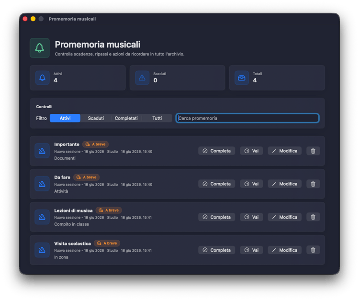Click the Documenti note text
The height and width of the screenshot is (300, 359).
[65, 158]
